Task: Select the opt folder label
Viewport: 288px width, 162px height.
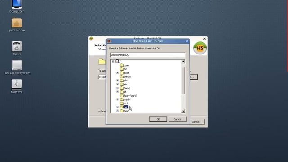Action: tap(126, 107)
